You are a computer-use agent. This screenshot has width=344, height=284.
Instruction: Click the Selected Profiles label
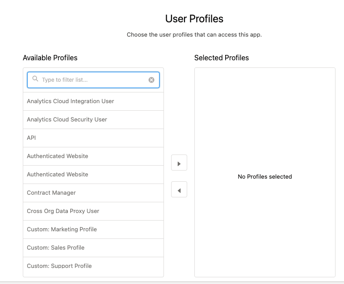point(222,58)
